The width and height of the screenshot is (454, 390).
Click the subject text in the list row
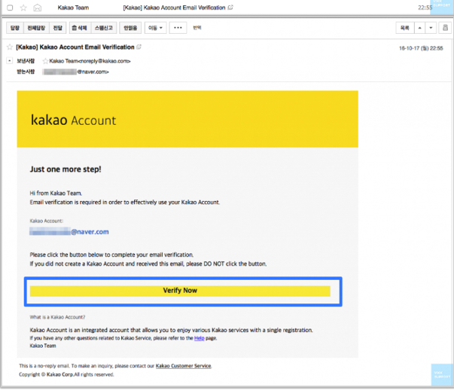[175, 8]
